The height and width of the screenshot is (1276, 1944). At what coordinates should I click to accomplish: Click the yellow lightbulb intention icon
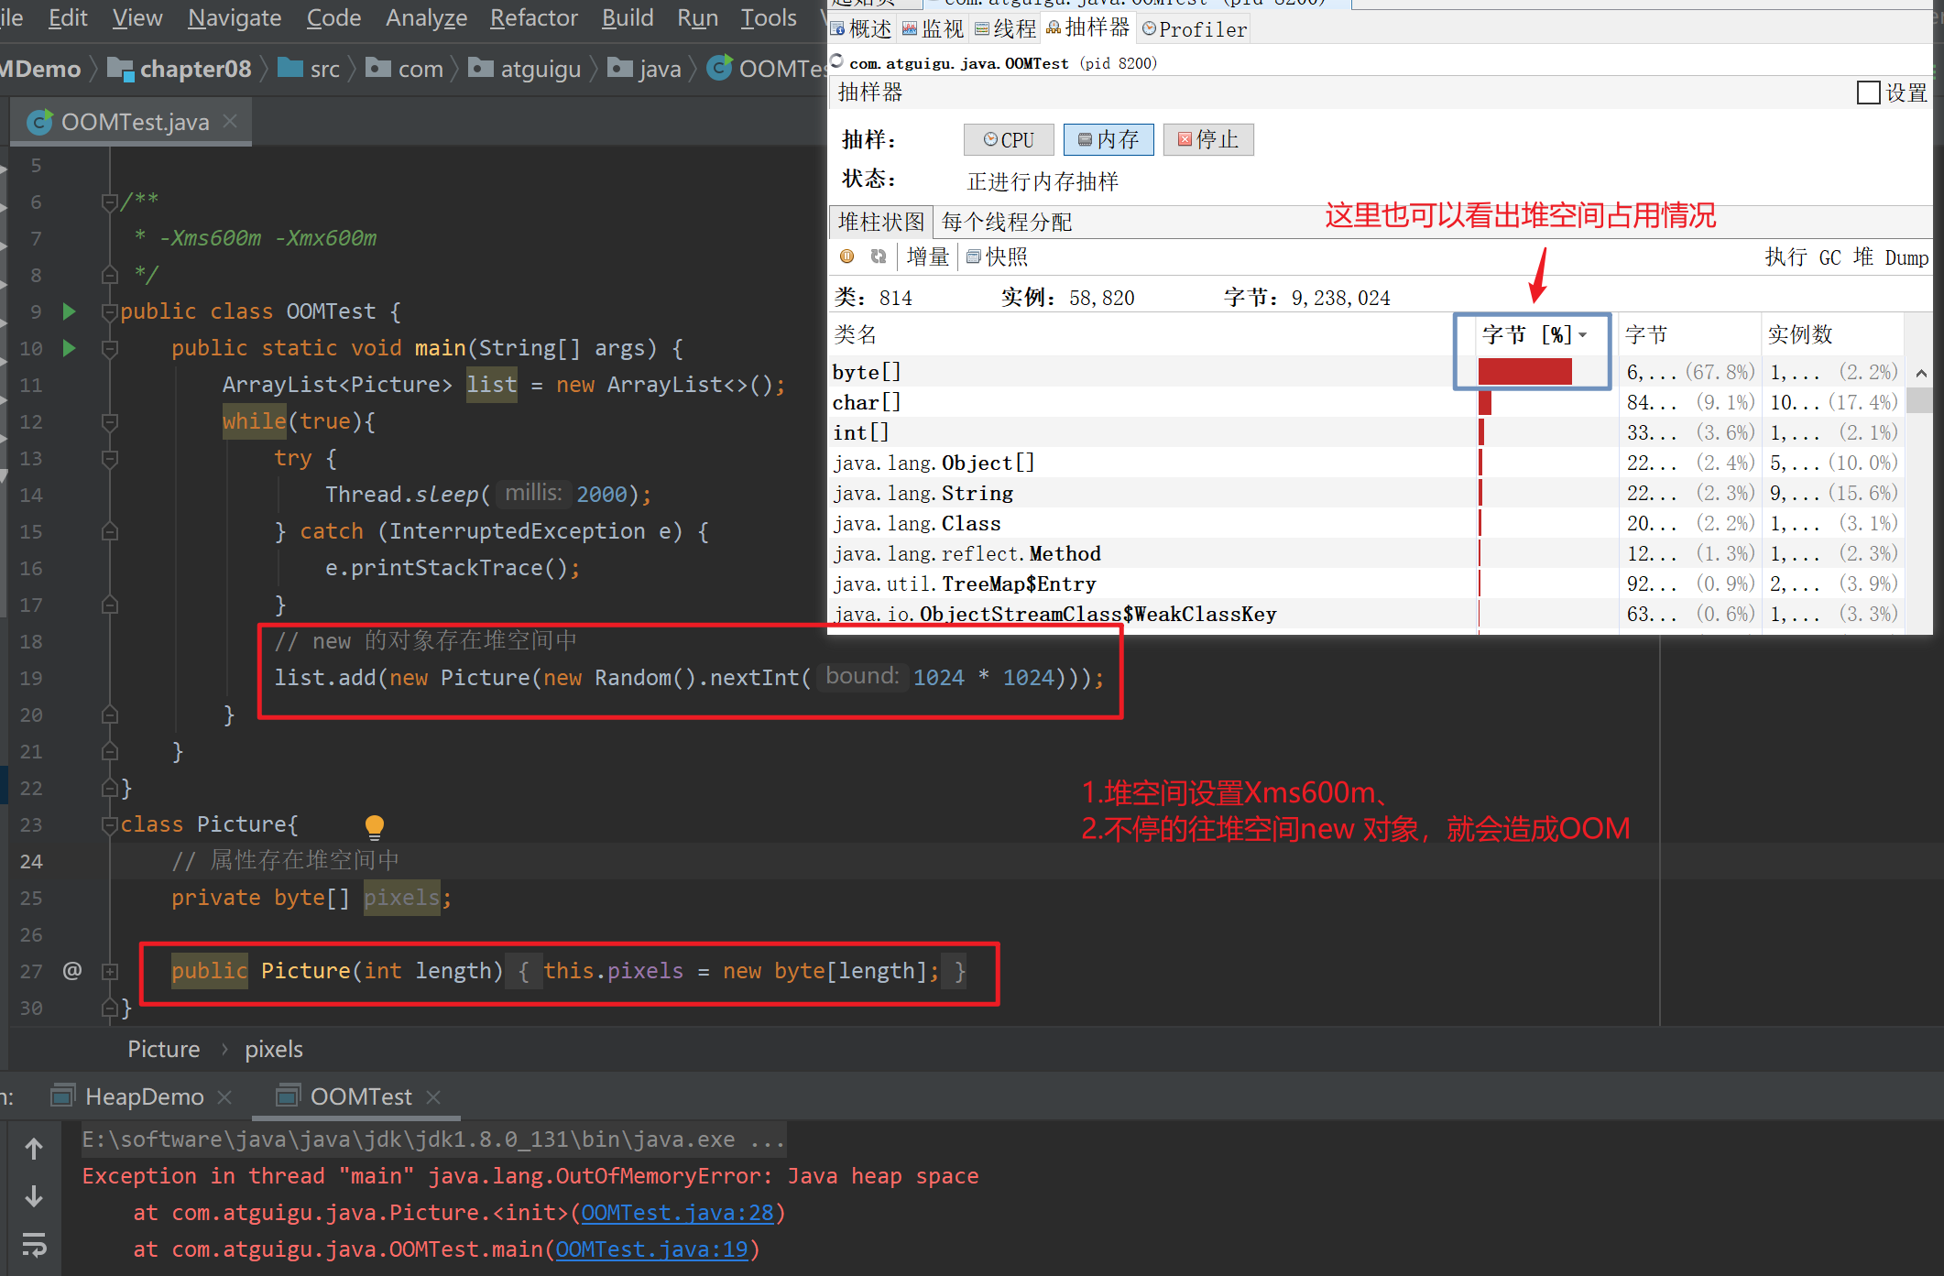point(374,826)
